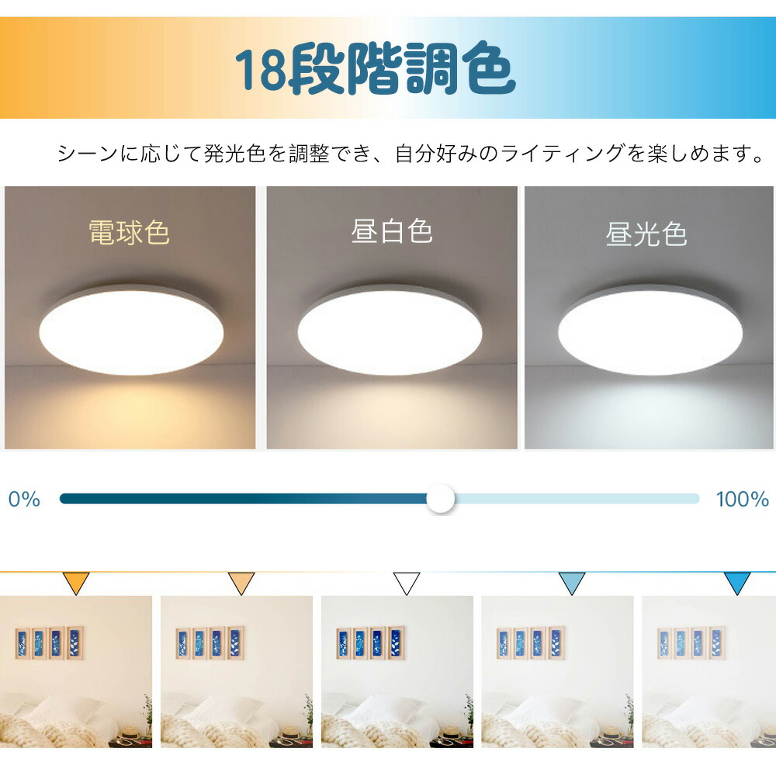This screenshot has height=776, width=776.
Task: Select the 昼光色 ceiling light image
Action: click(x=649, y=317)
